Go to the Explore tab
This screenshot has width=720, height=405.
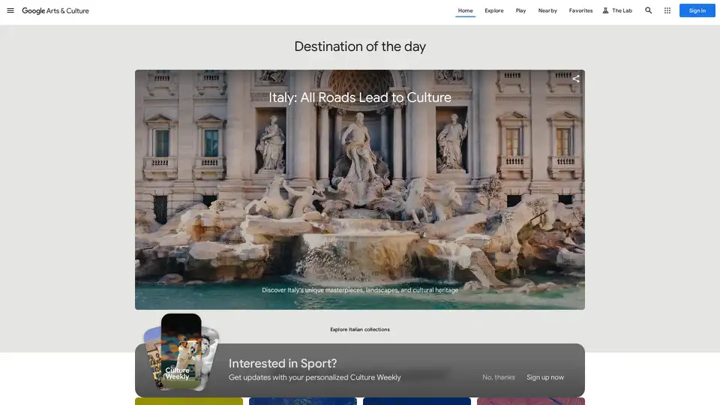coord(494,10)
